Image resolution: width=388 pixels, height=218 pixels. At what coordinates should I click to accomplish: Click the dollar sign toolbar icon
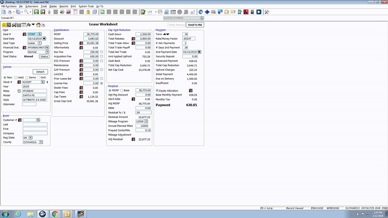pyautogui.click(x=49, y=12)
